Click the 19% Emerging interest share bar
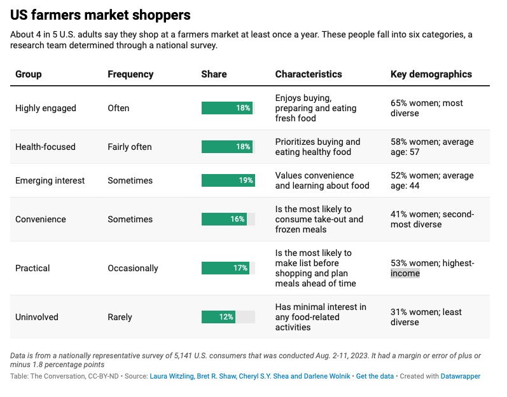The width and height of the screenshot is (507, 397). (228, 180)
